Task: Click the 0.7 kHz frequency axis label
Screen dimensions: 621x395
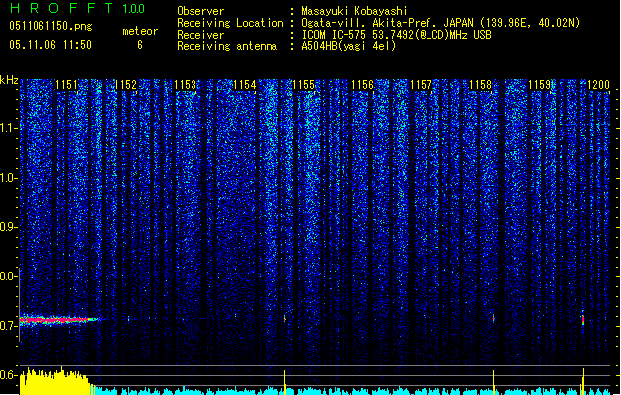Action: coord(8,326)
